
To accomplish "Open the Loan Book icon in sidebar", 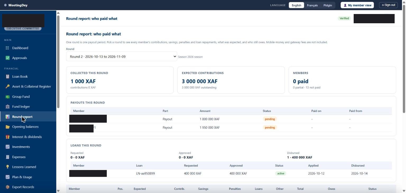I will click(x=7, y=76).
